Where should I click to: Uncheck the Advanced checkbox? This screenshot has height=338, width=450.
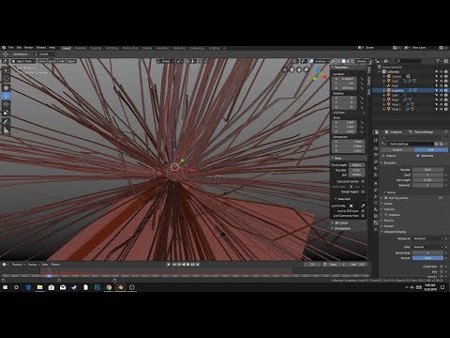(418, 156)
